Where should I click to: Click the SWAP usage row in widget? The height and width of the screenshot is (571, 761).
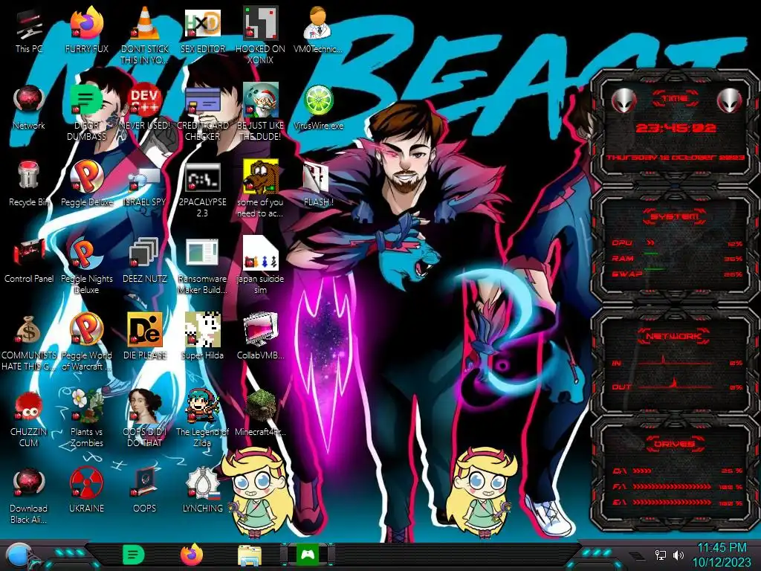[677, 274]
